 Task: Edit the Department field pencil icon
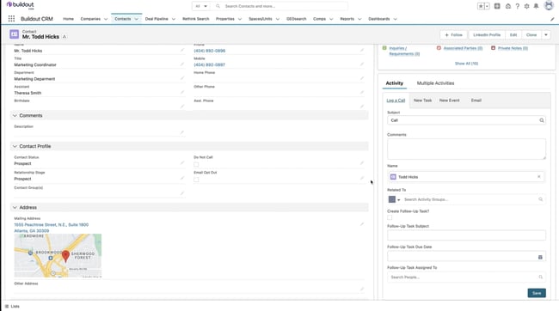(182, 78)
